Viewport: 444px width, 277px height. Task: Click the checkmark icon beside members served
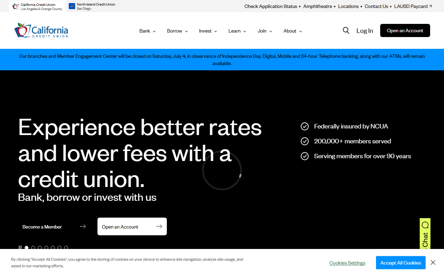(x=305, y=141)
